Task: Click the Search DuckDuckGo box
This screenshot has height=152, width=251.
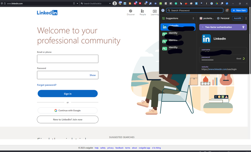Action: [95, 3]
